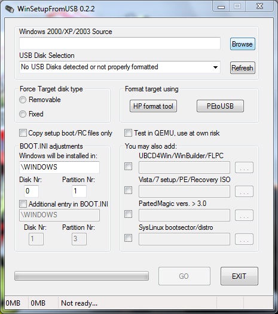The height and width of the screenshot is (314, 278).
Task: Click the SysLinux path field
Action: pos(184,239)
